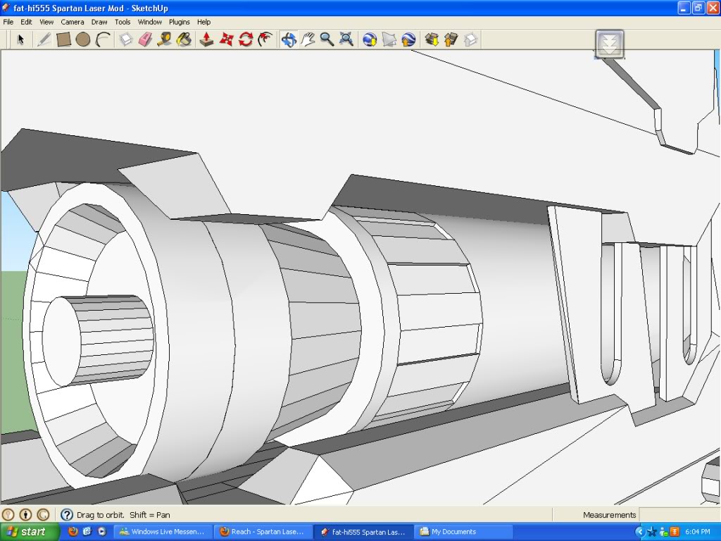Image resolution: width=721 pixels, height=541 pixels.
Task: Open the Plugins menu
Action: point(180,22)
